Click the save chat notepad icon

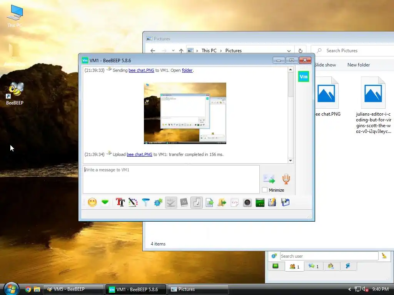tap(272, 202)
